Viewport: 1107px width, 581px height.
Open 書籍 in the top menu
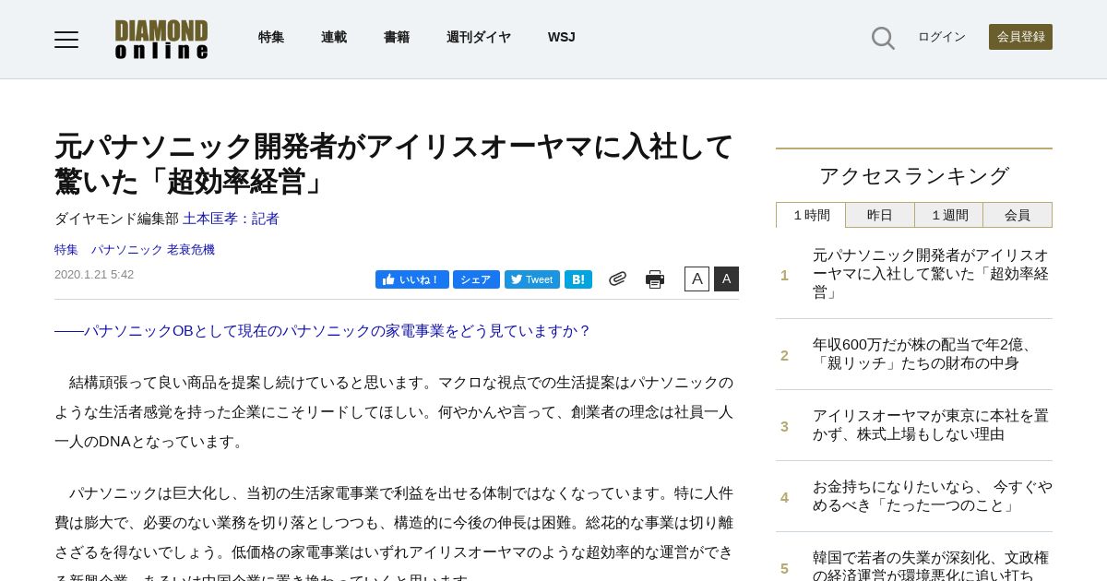click(x=397, y=37)
